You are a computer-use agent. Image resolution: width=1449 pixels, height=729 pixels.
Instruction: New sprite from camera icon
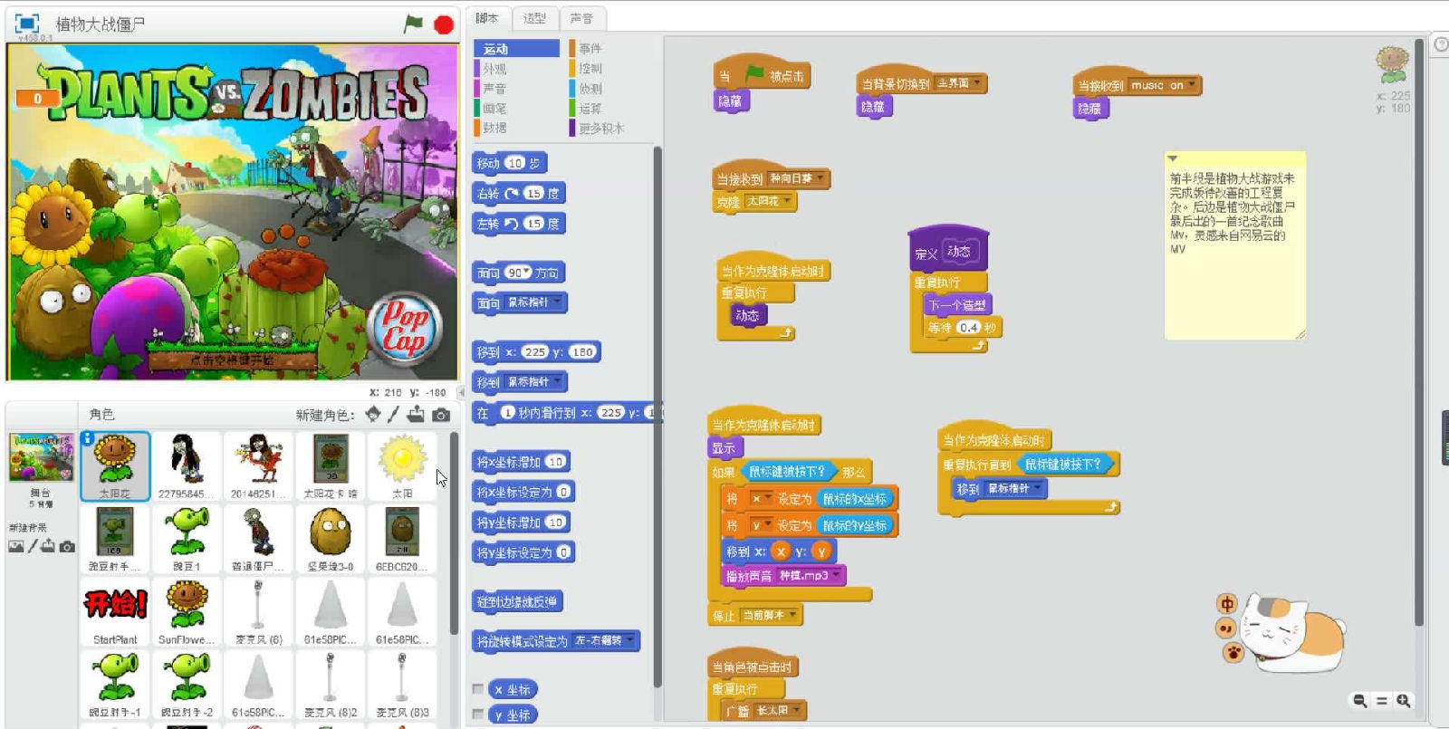[x=441, y=415]
